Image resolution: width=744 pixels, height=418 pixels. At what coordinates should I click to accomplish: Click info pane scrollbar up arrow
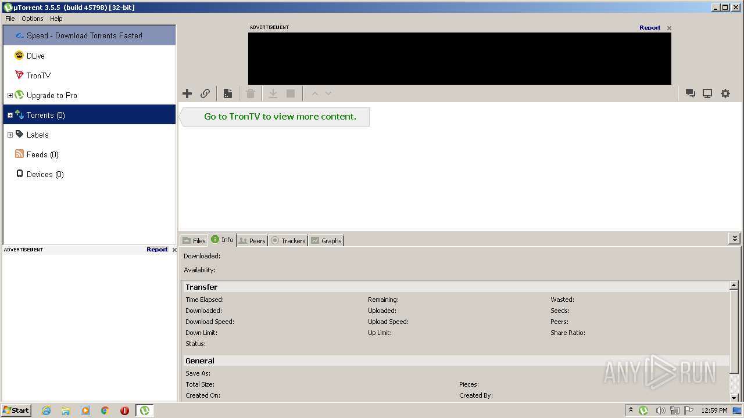pos(734,286)
